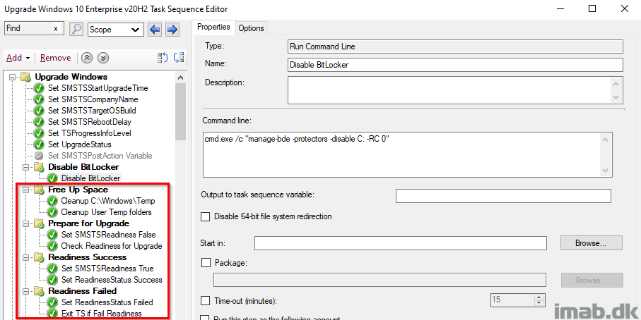
Task: Click green check icon of Set UpgradeStatus
Action: click(39, 144)
